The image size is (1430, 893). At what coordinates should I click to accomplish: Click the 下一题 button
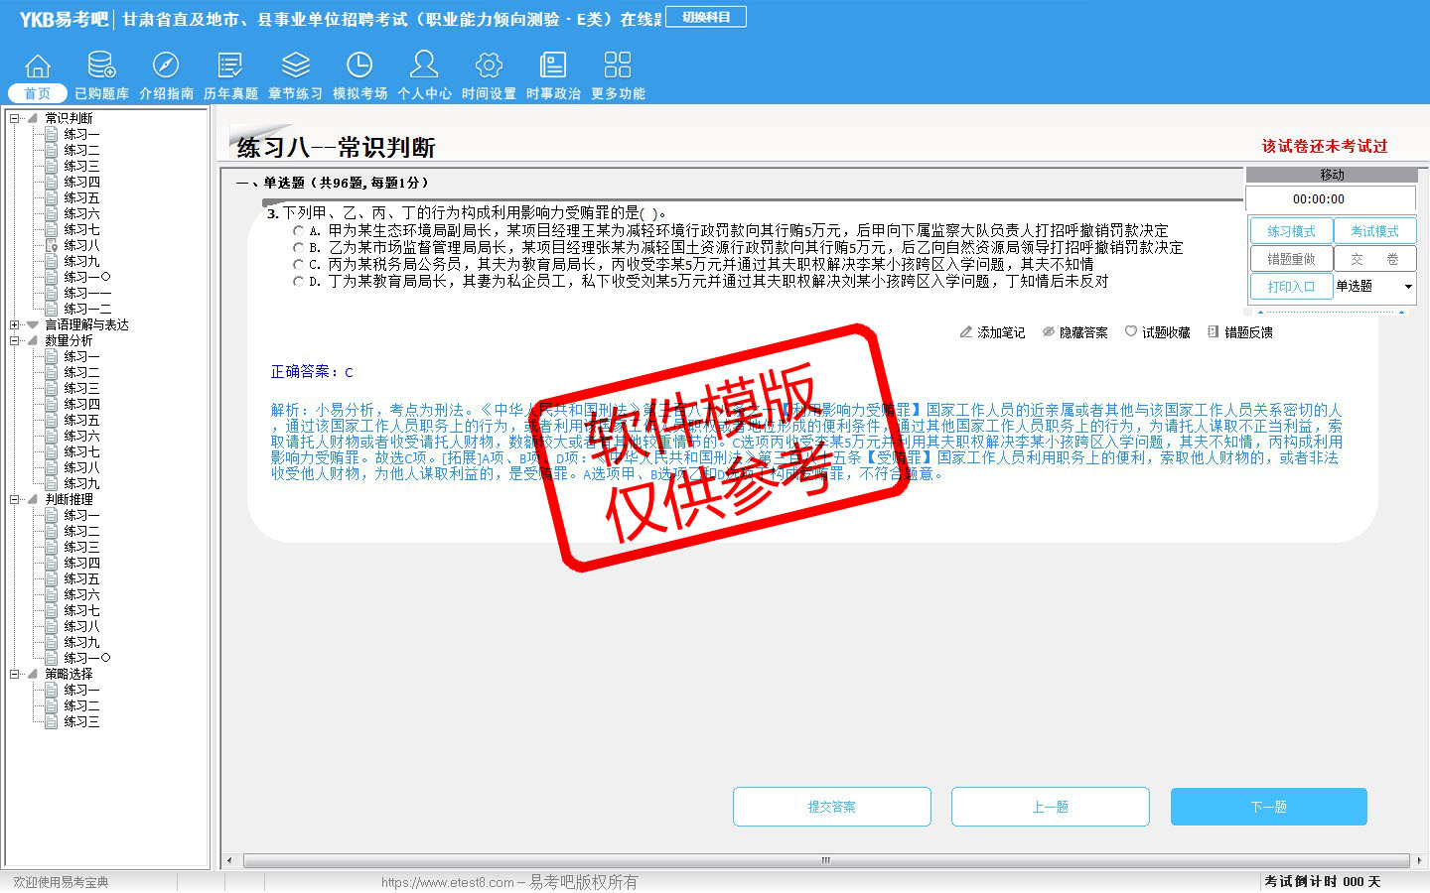click(x=1268, y=807)
